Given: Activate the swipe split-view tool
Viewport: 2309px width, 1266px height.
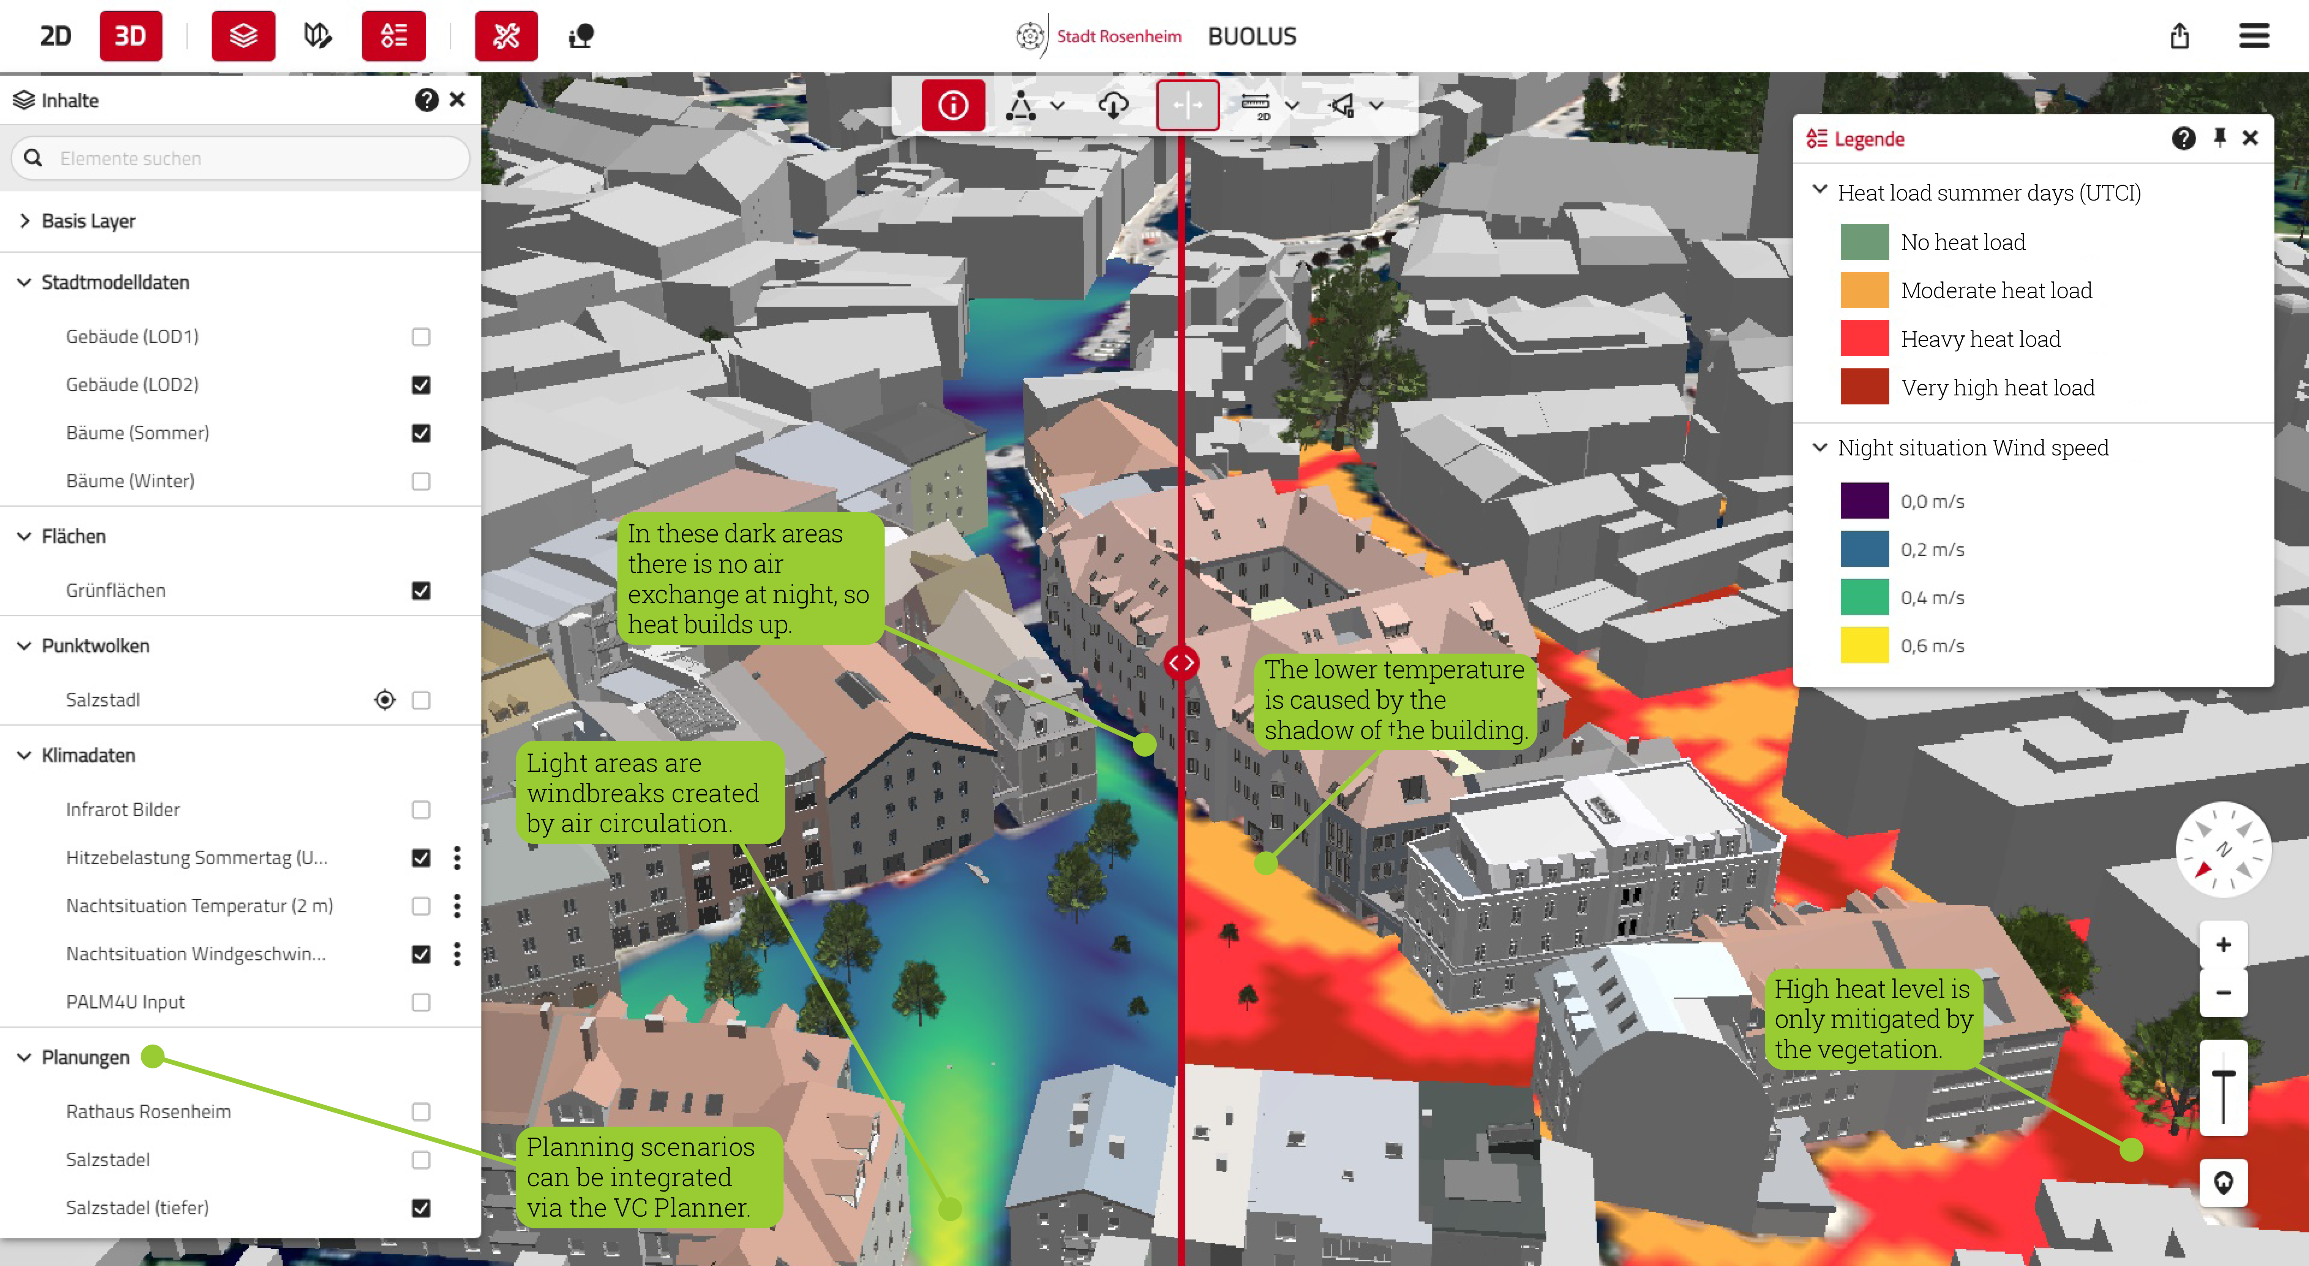Looking at the screenshot, I should coord(1187,105).
